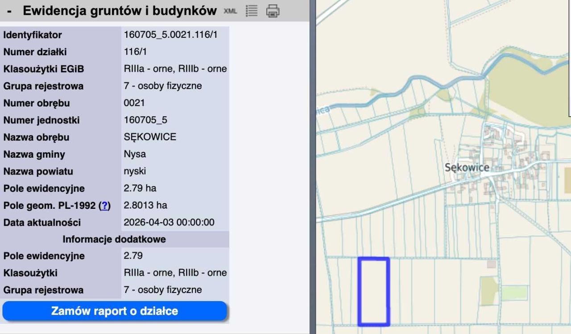Click the nyski county value

pyautogui.click(x=135, y=171)
